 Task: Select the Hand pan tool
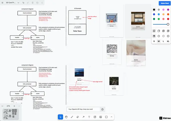[66, 117]
